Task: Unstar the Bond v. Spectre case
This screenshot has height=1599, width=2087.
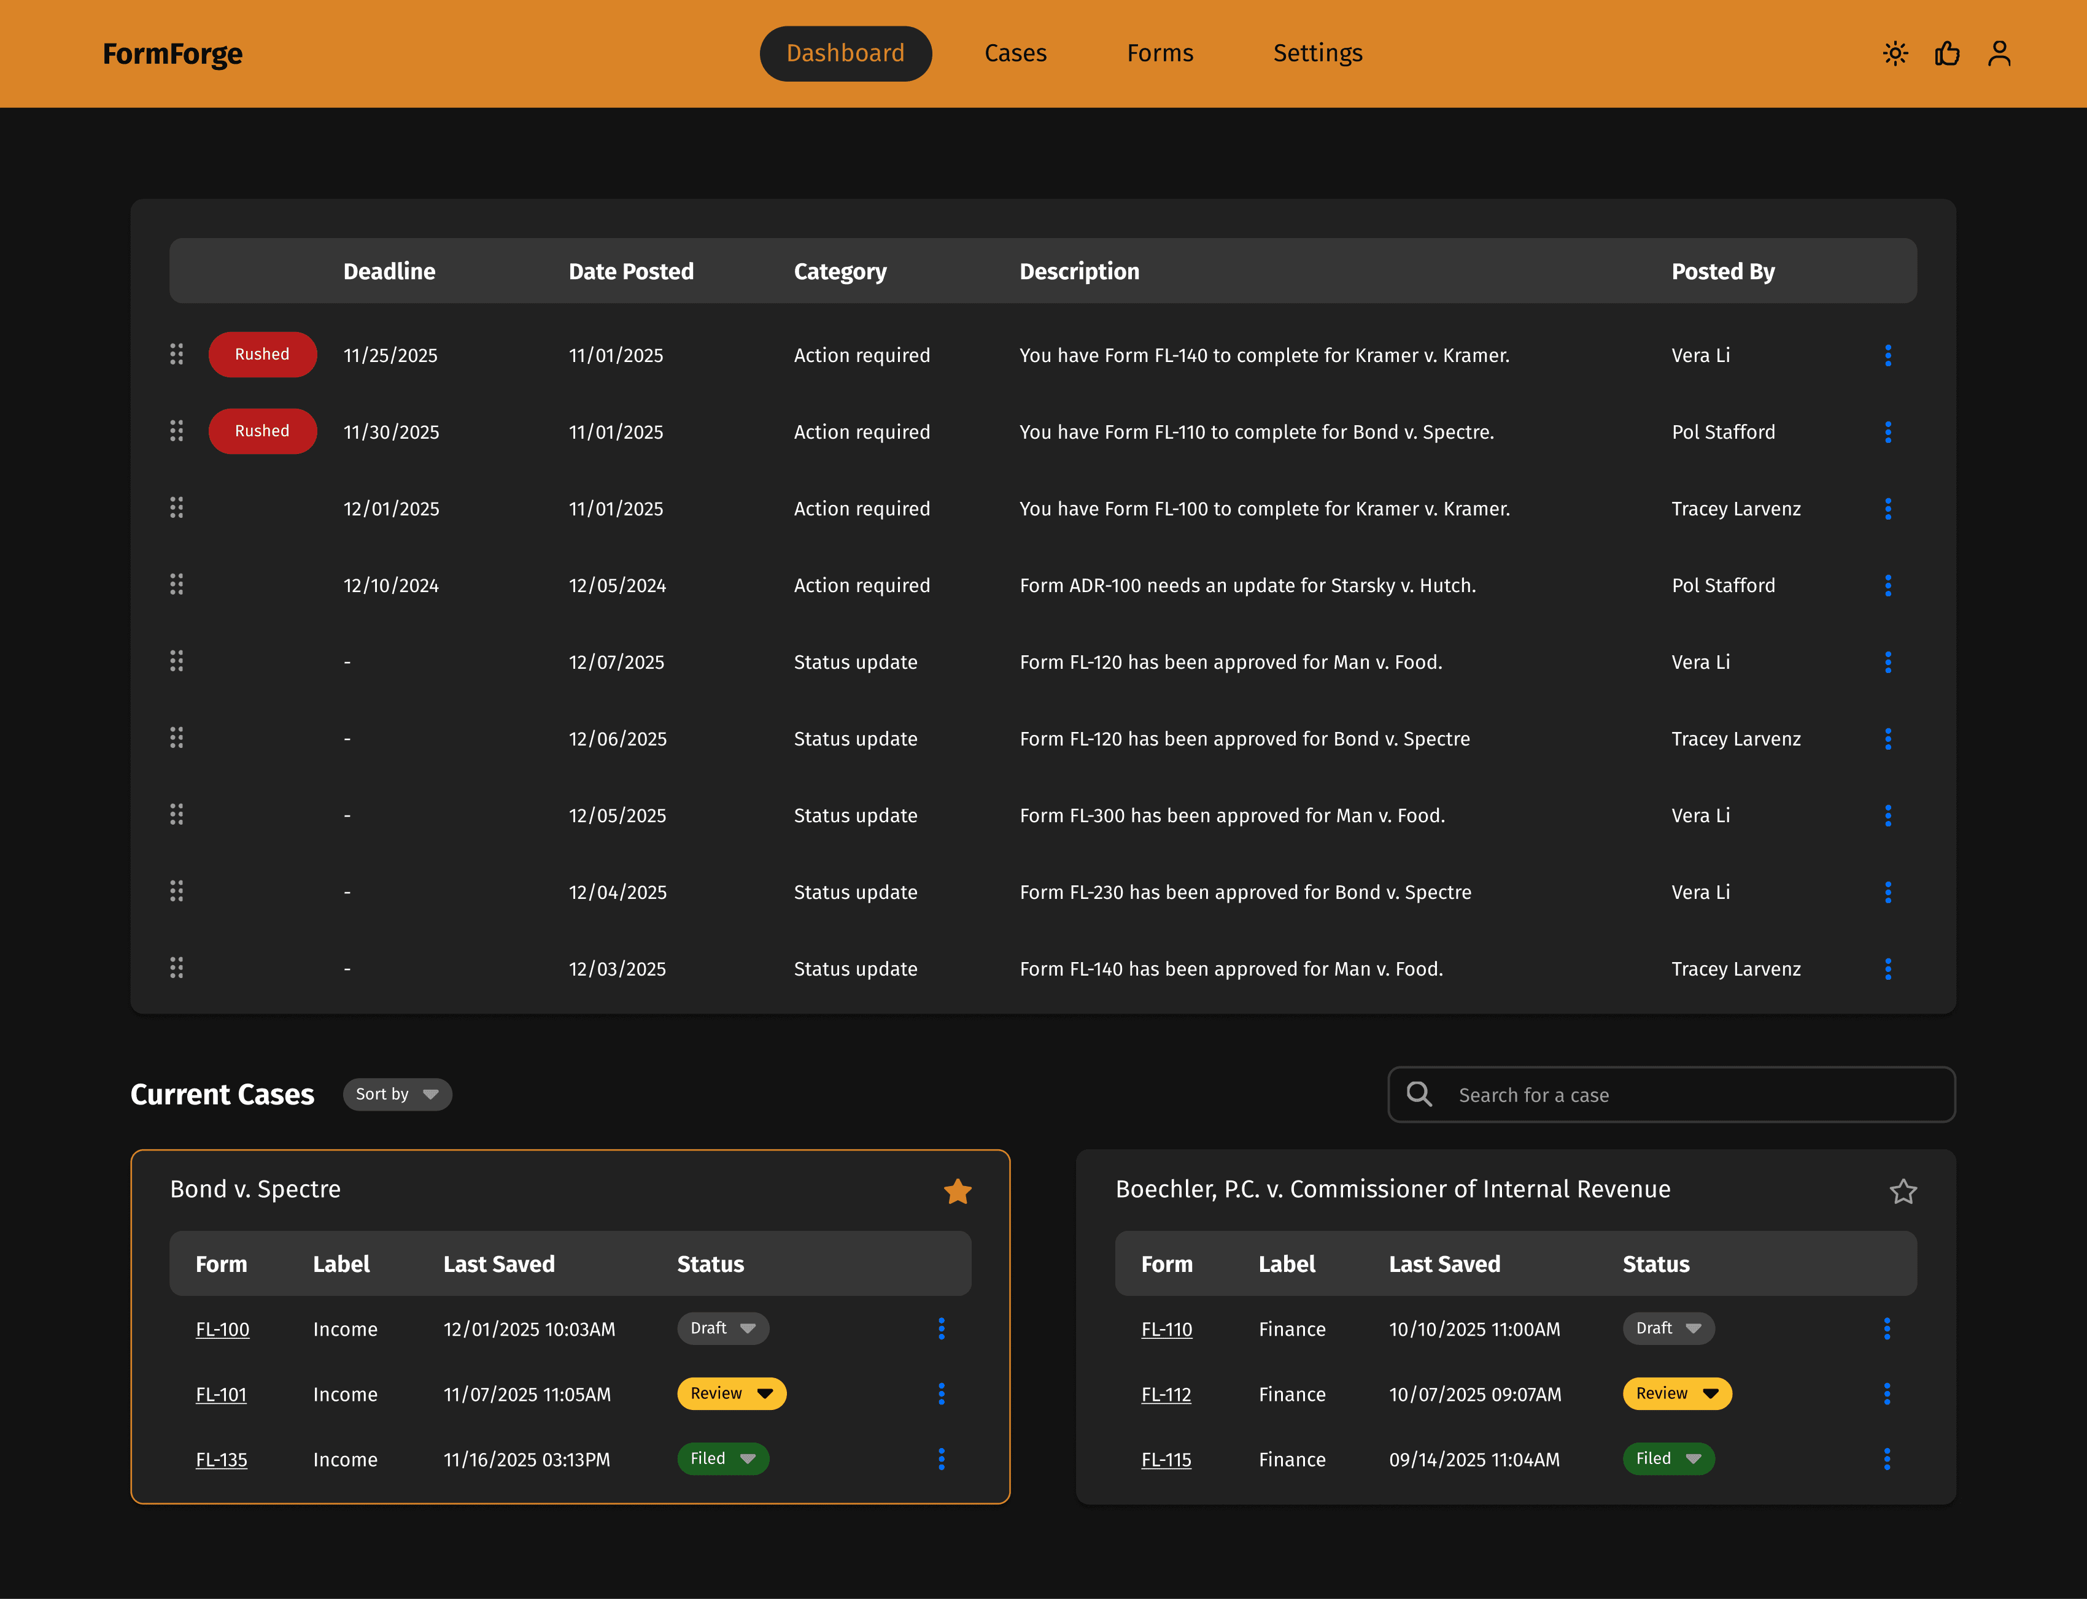Action: click(957, 1191)
